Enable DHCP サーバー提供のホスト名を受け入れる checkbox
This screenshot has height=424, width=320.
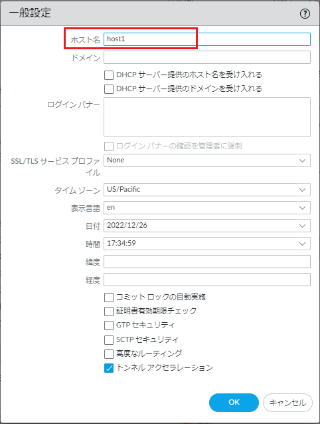tap(109, 75)
